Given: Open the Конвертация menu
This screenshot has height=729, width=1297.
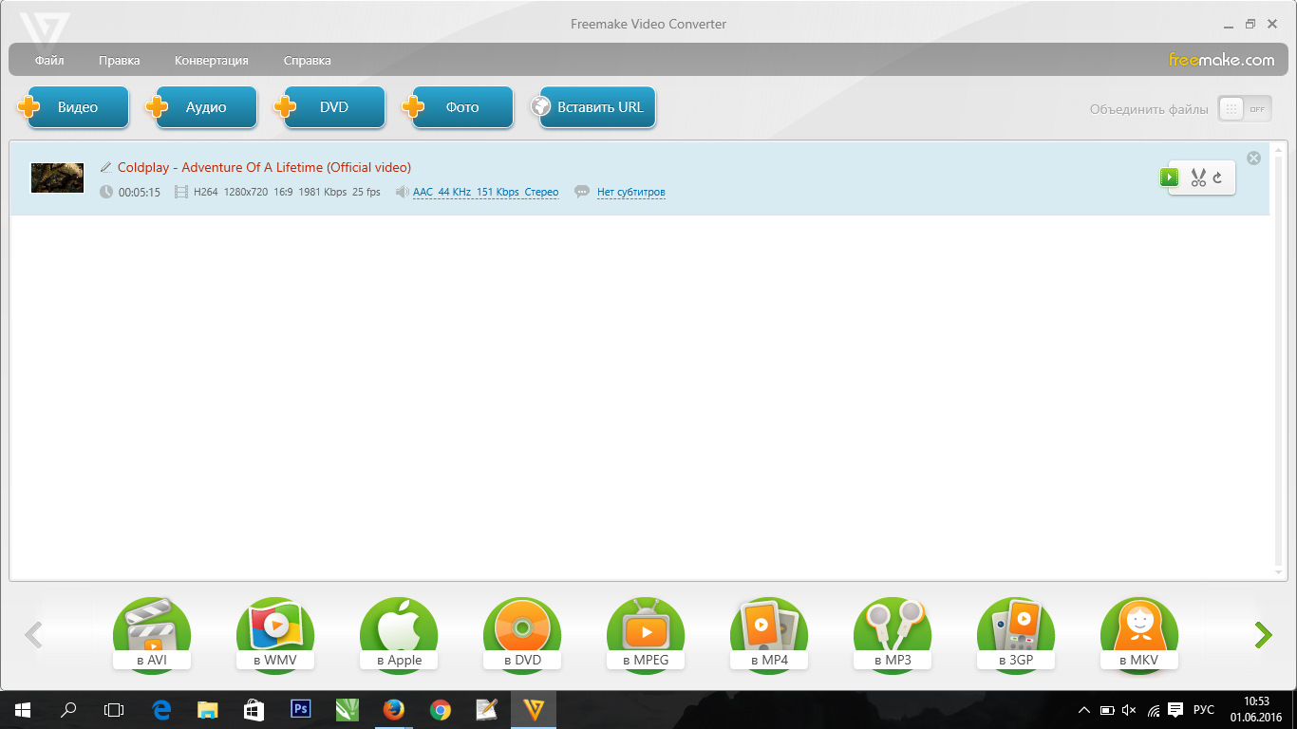Looking at the screenshot, I should click(212, 61).
